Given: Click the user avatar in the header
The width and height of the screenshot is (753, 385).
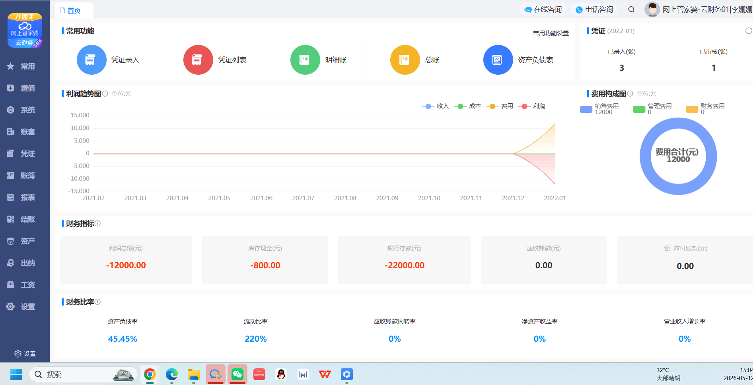Looking at the screenshot, I should coord(652,10).
